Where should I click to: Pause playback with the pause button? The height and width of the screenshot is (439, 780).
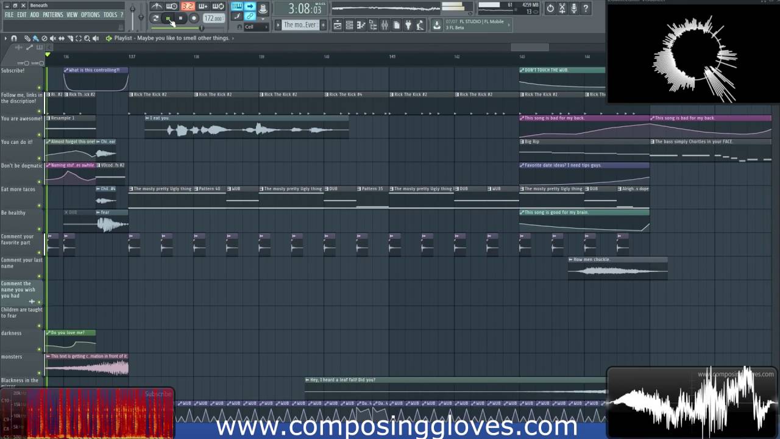click(x=168, y=18)
